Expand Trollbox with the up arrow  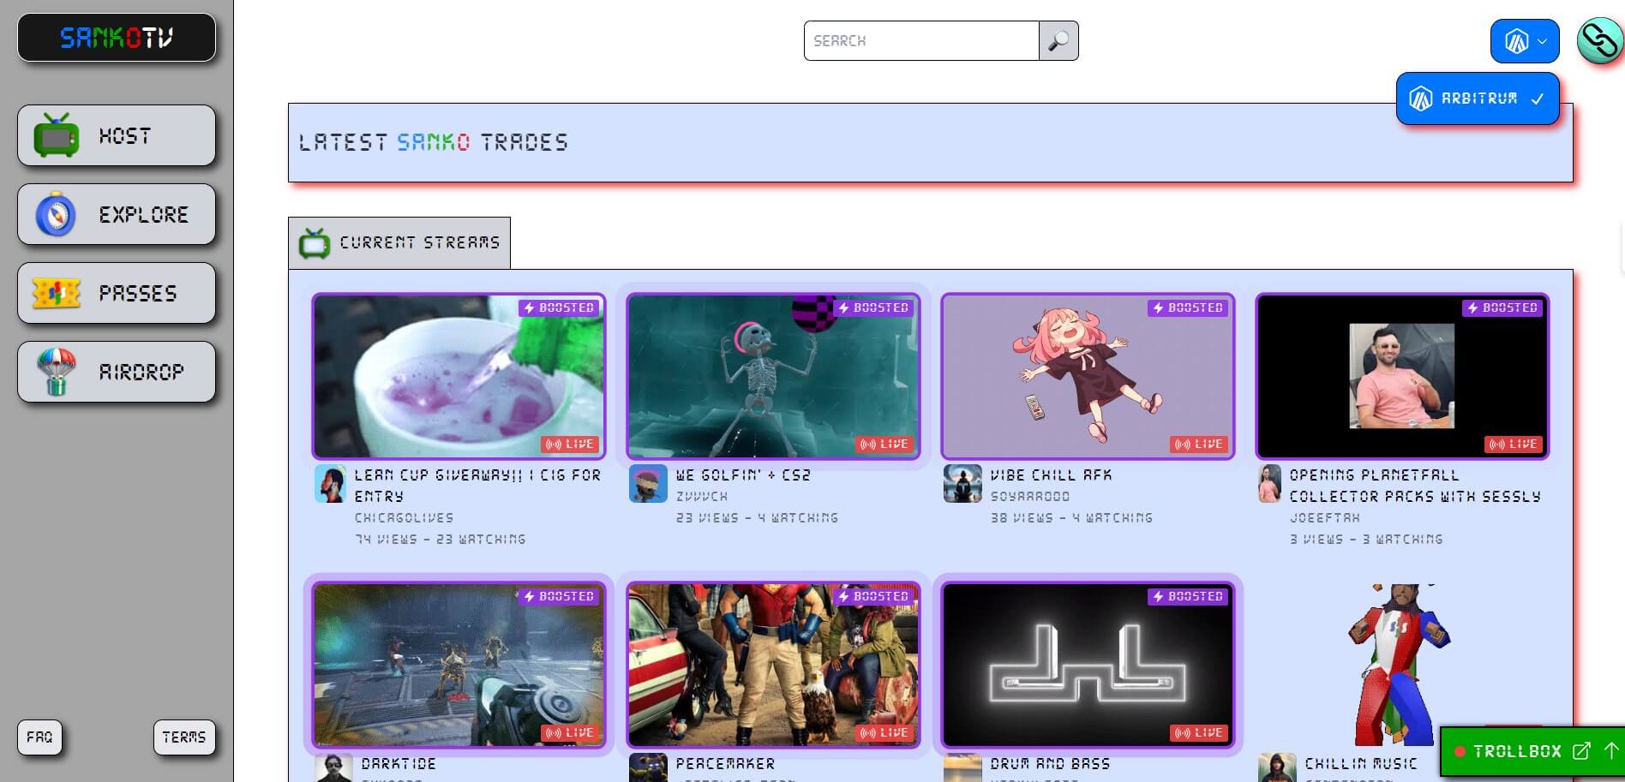click(x=1611, y=751)
